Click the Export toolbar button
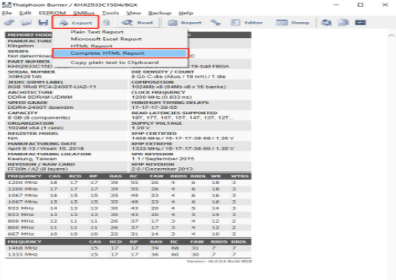396x280 pixels. (75, 23)
